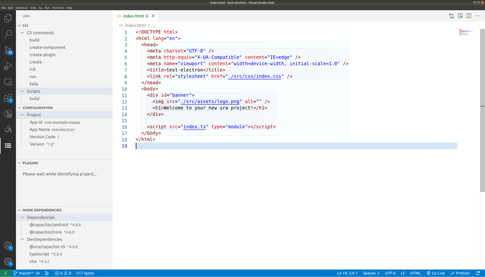485x277 pixels.
Task: Split the editor right
Action: [469, 16]
